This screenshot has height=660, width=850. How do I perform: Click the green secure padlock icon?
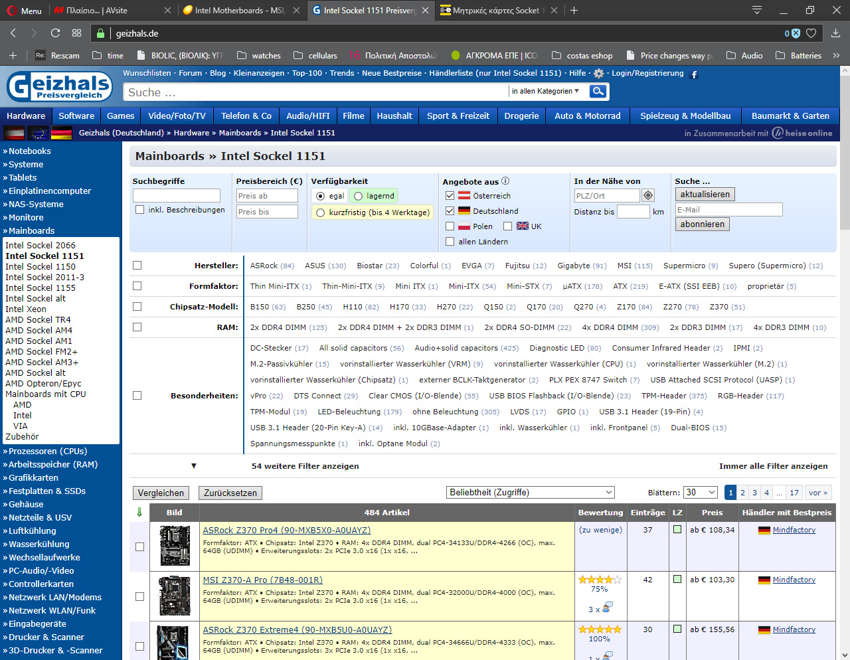click(100, 33)
